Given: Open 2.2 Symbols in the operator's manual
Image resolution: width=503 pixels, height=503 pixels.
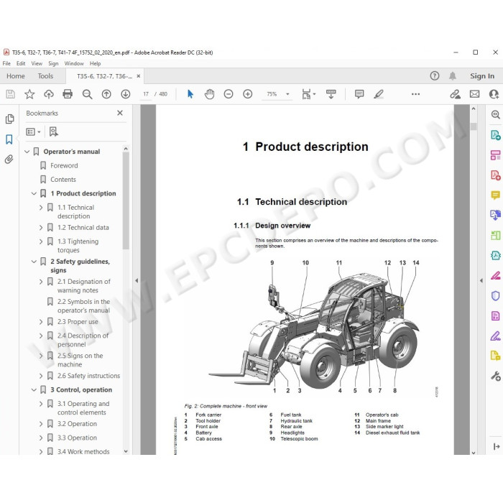Looking at the screenshot, I should [83, 306].
